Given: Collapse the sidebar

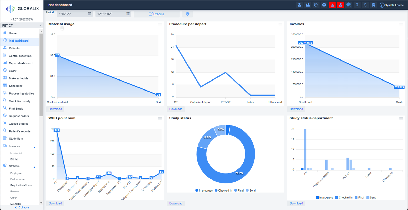Looking at the screenshot, I should [x=22, y=207].
